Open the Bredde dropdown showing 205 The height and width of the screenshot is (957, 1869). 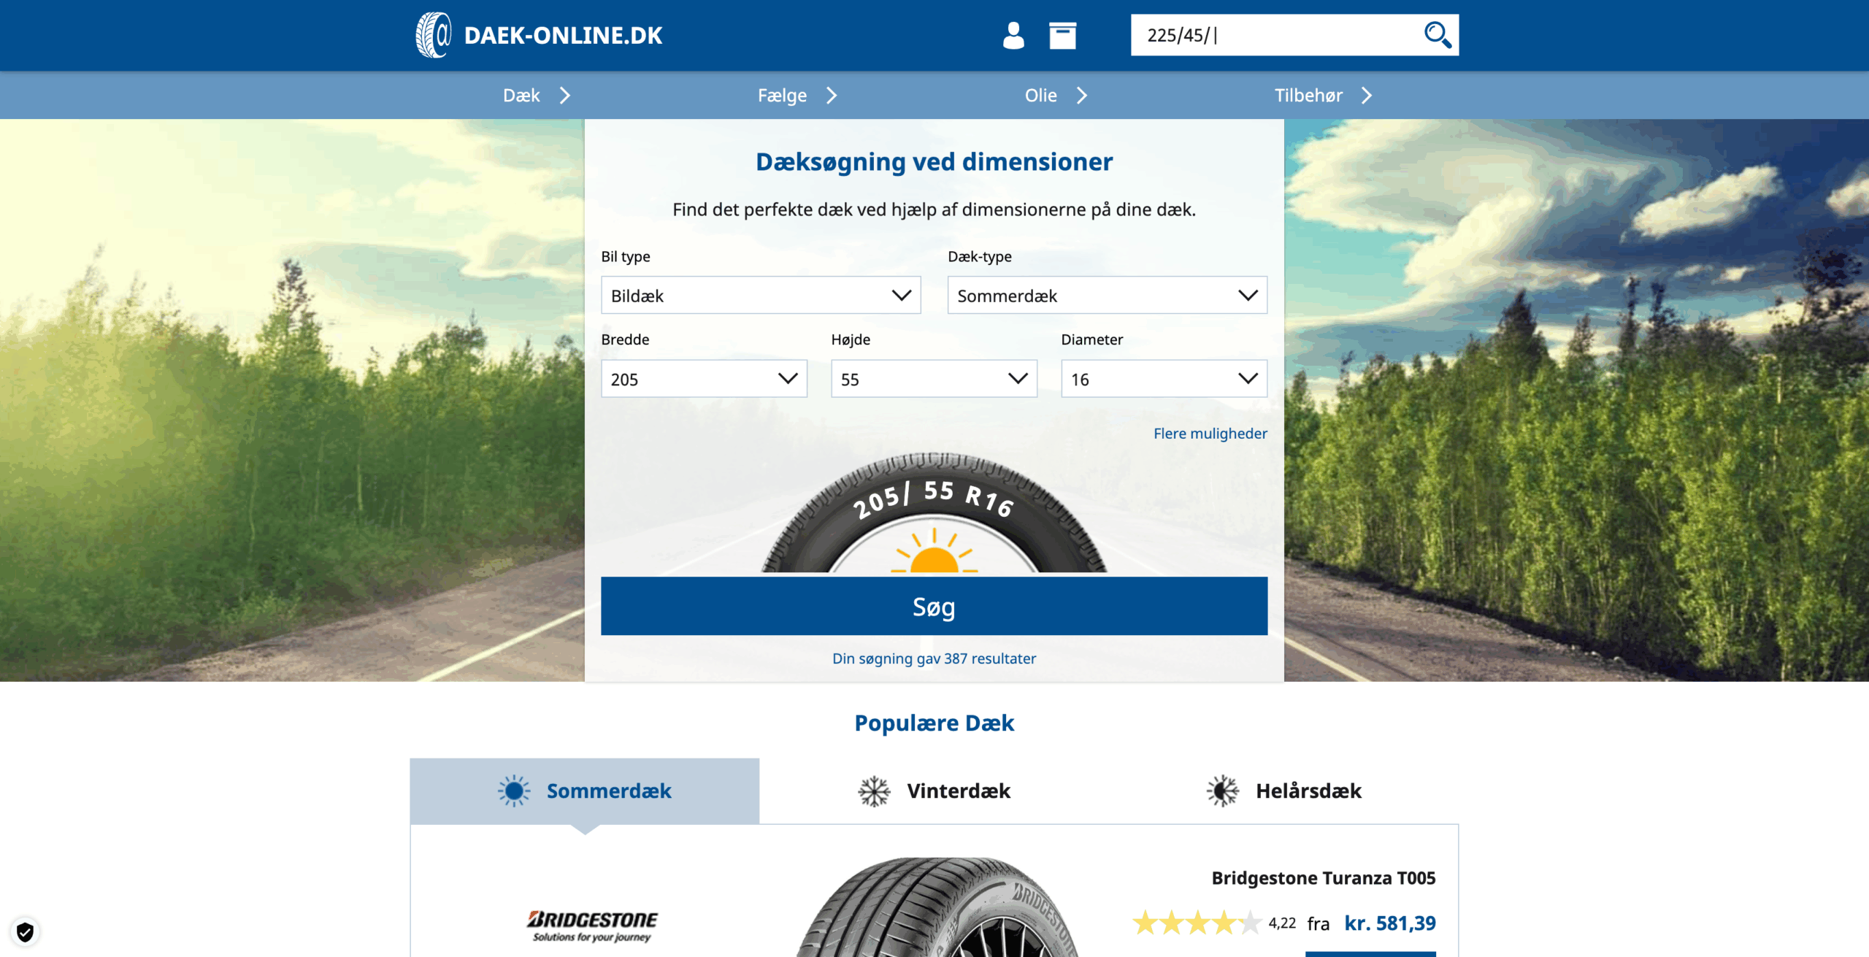point(704,378)
